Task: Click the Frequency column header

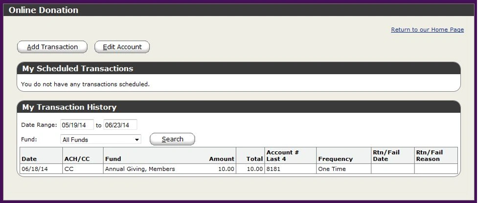Action: (335, 159)
